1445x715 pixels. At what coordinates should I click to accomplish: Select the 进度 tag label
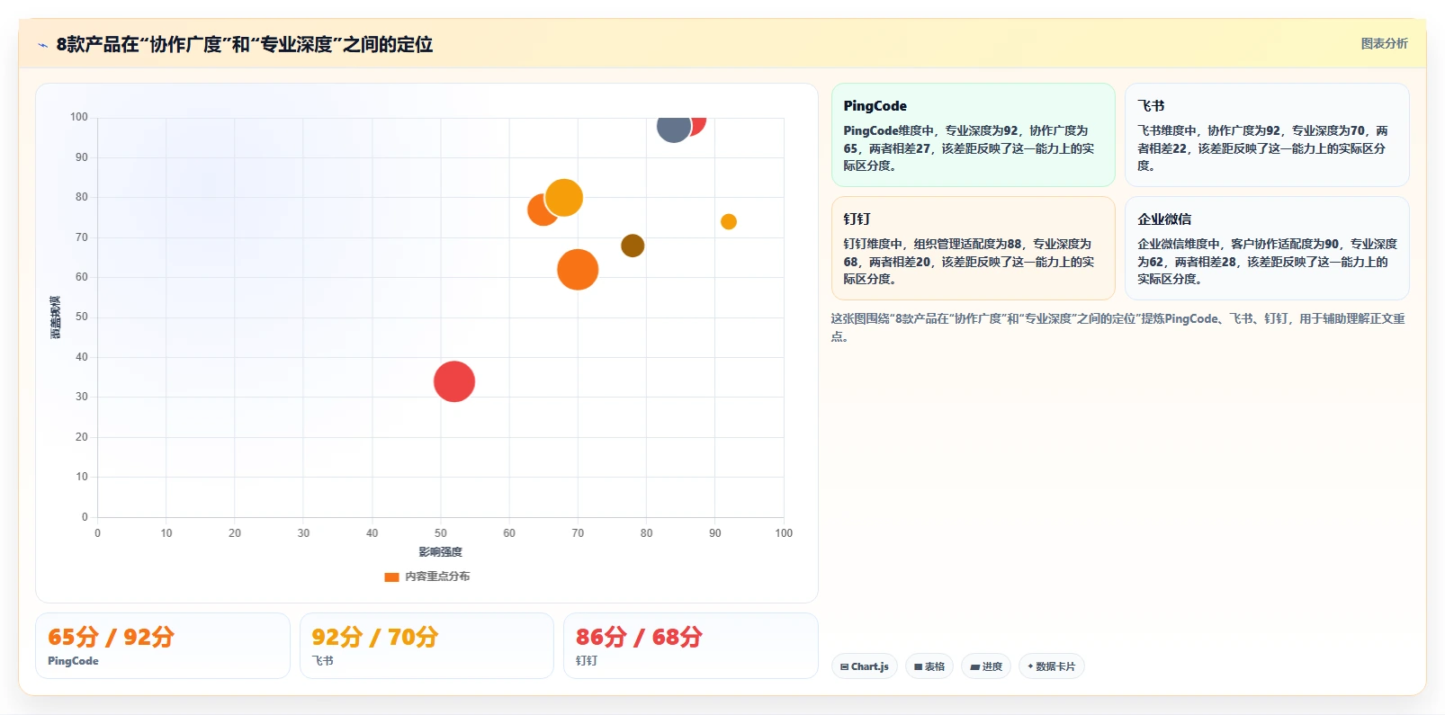(x=992, y=666)
